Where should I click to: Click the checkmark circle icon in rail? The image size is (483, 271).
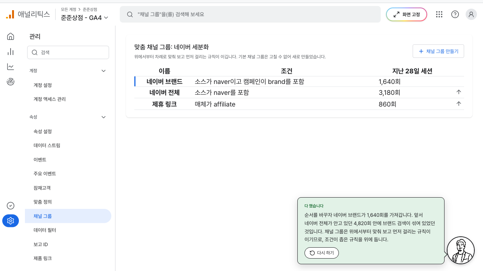coord(11,206)
